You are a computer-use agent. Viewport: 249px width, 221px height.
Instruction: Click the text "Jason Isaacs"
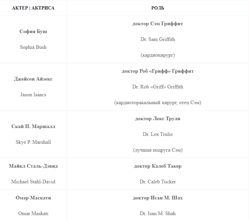33,95
